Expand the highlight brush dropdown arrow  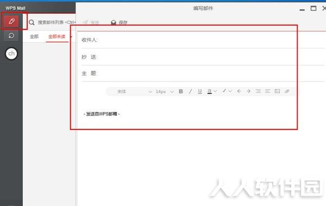coord(230,91)
